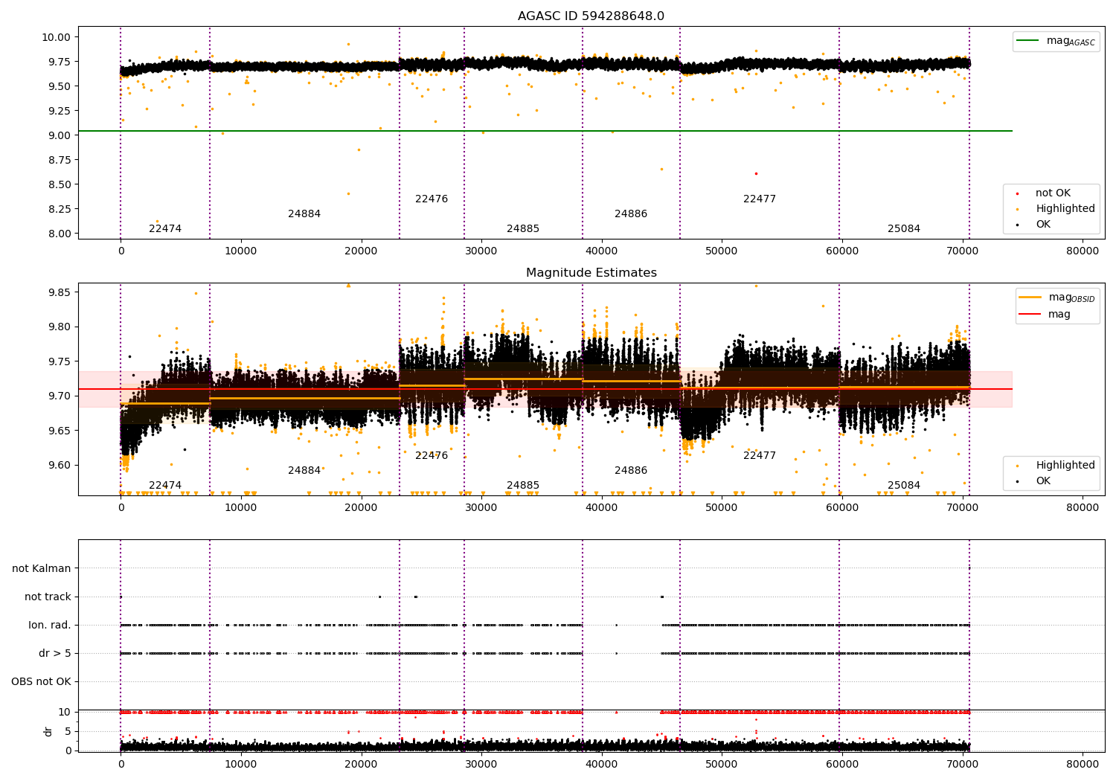Click the rotated 'dr' axis label

pos(48,731)
